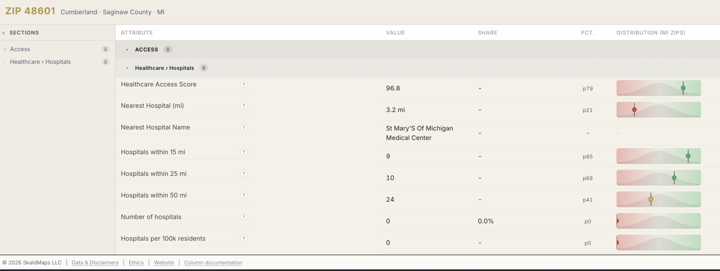Screen dimensions: 720x271
Task: Open help icon for Nearest Hospital (mi)
Action: (243, 106)
